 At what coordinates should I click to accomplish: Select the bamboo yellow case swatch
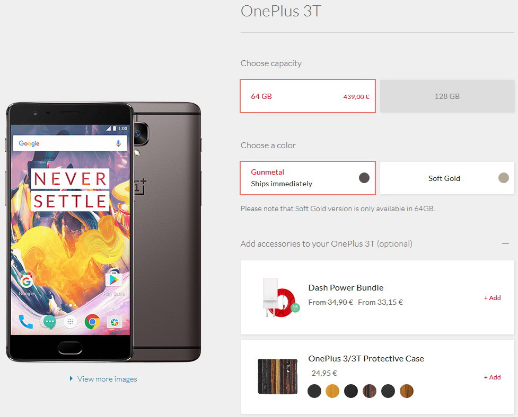click(x=332, y=391)
